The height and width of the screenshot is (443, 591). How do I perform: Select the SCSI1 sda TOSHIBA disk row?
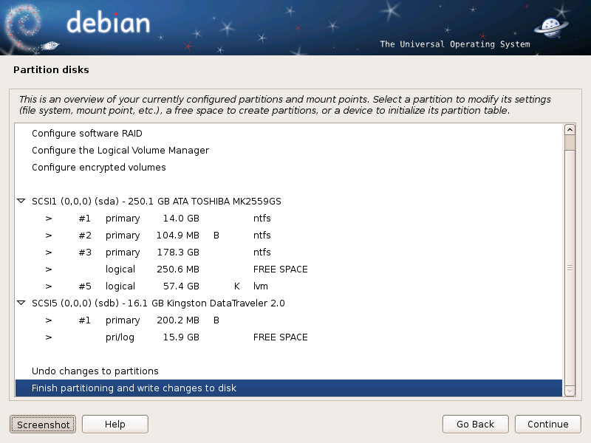[289, 201]
